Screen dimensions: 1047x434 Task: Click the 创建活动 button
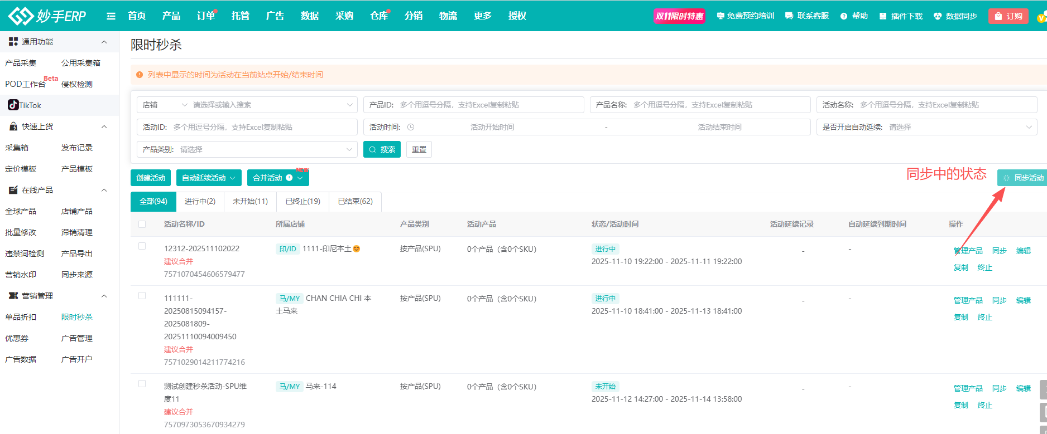pyautogui.click(x=151, y=178)
